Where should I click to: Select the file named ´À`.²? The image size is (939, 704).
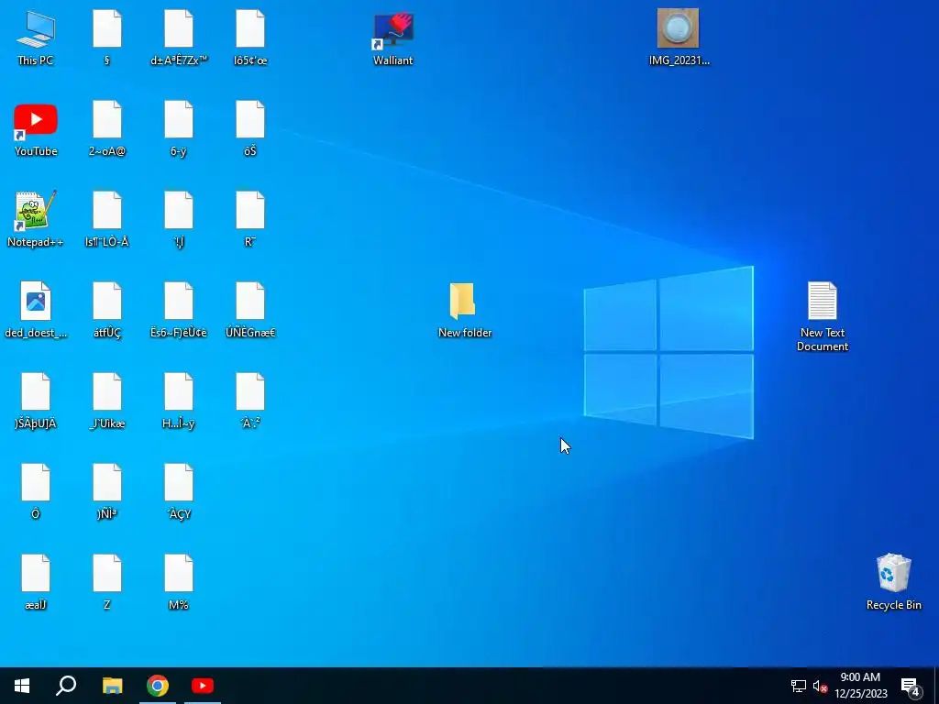pyautogui.click(x=250, y=401)
